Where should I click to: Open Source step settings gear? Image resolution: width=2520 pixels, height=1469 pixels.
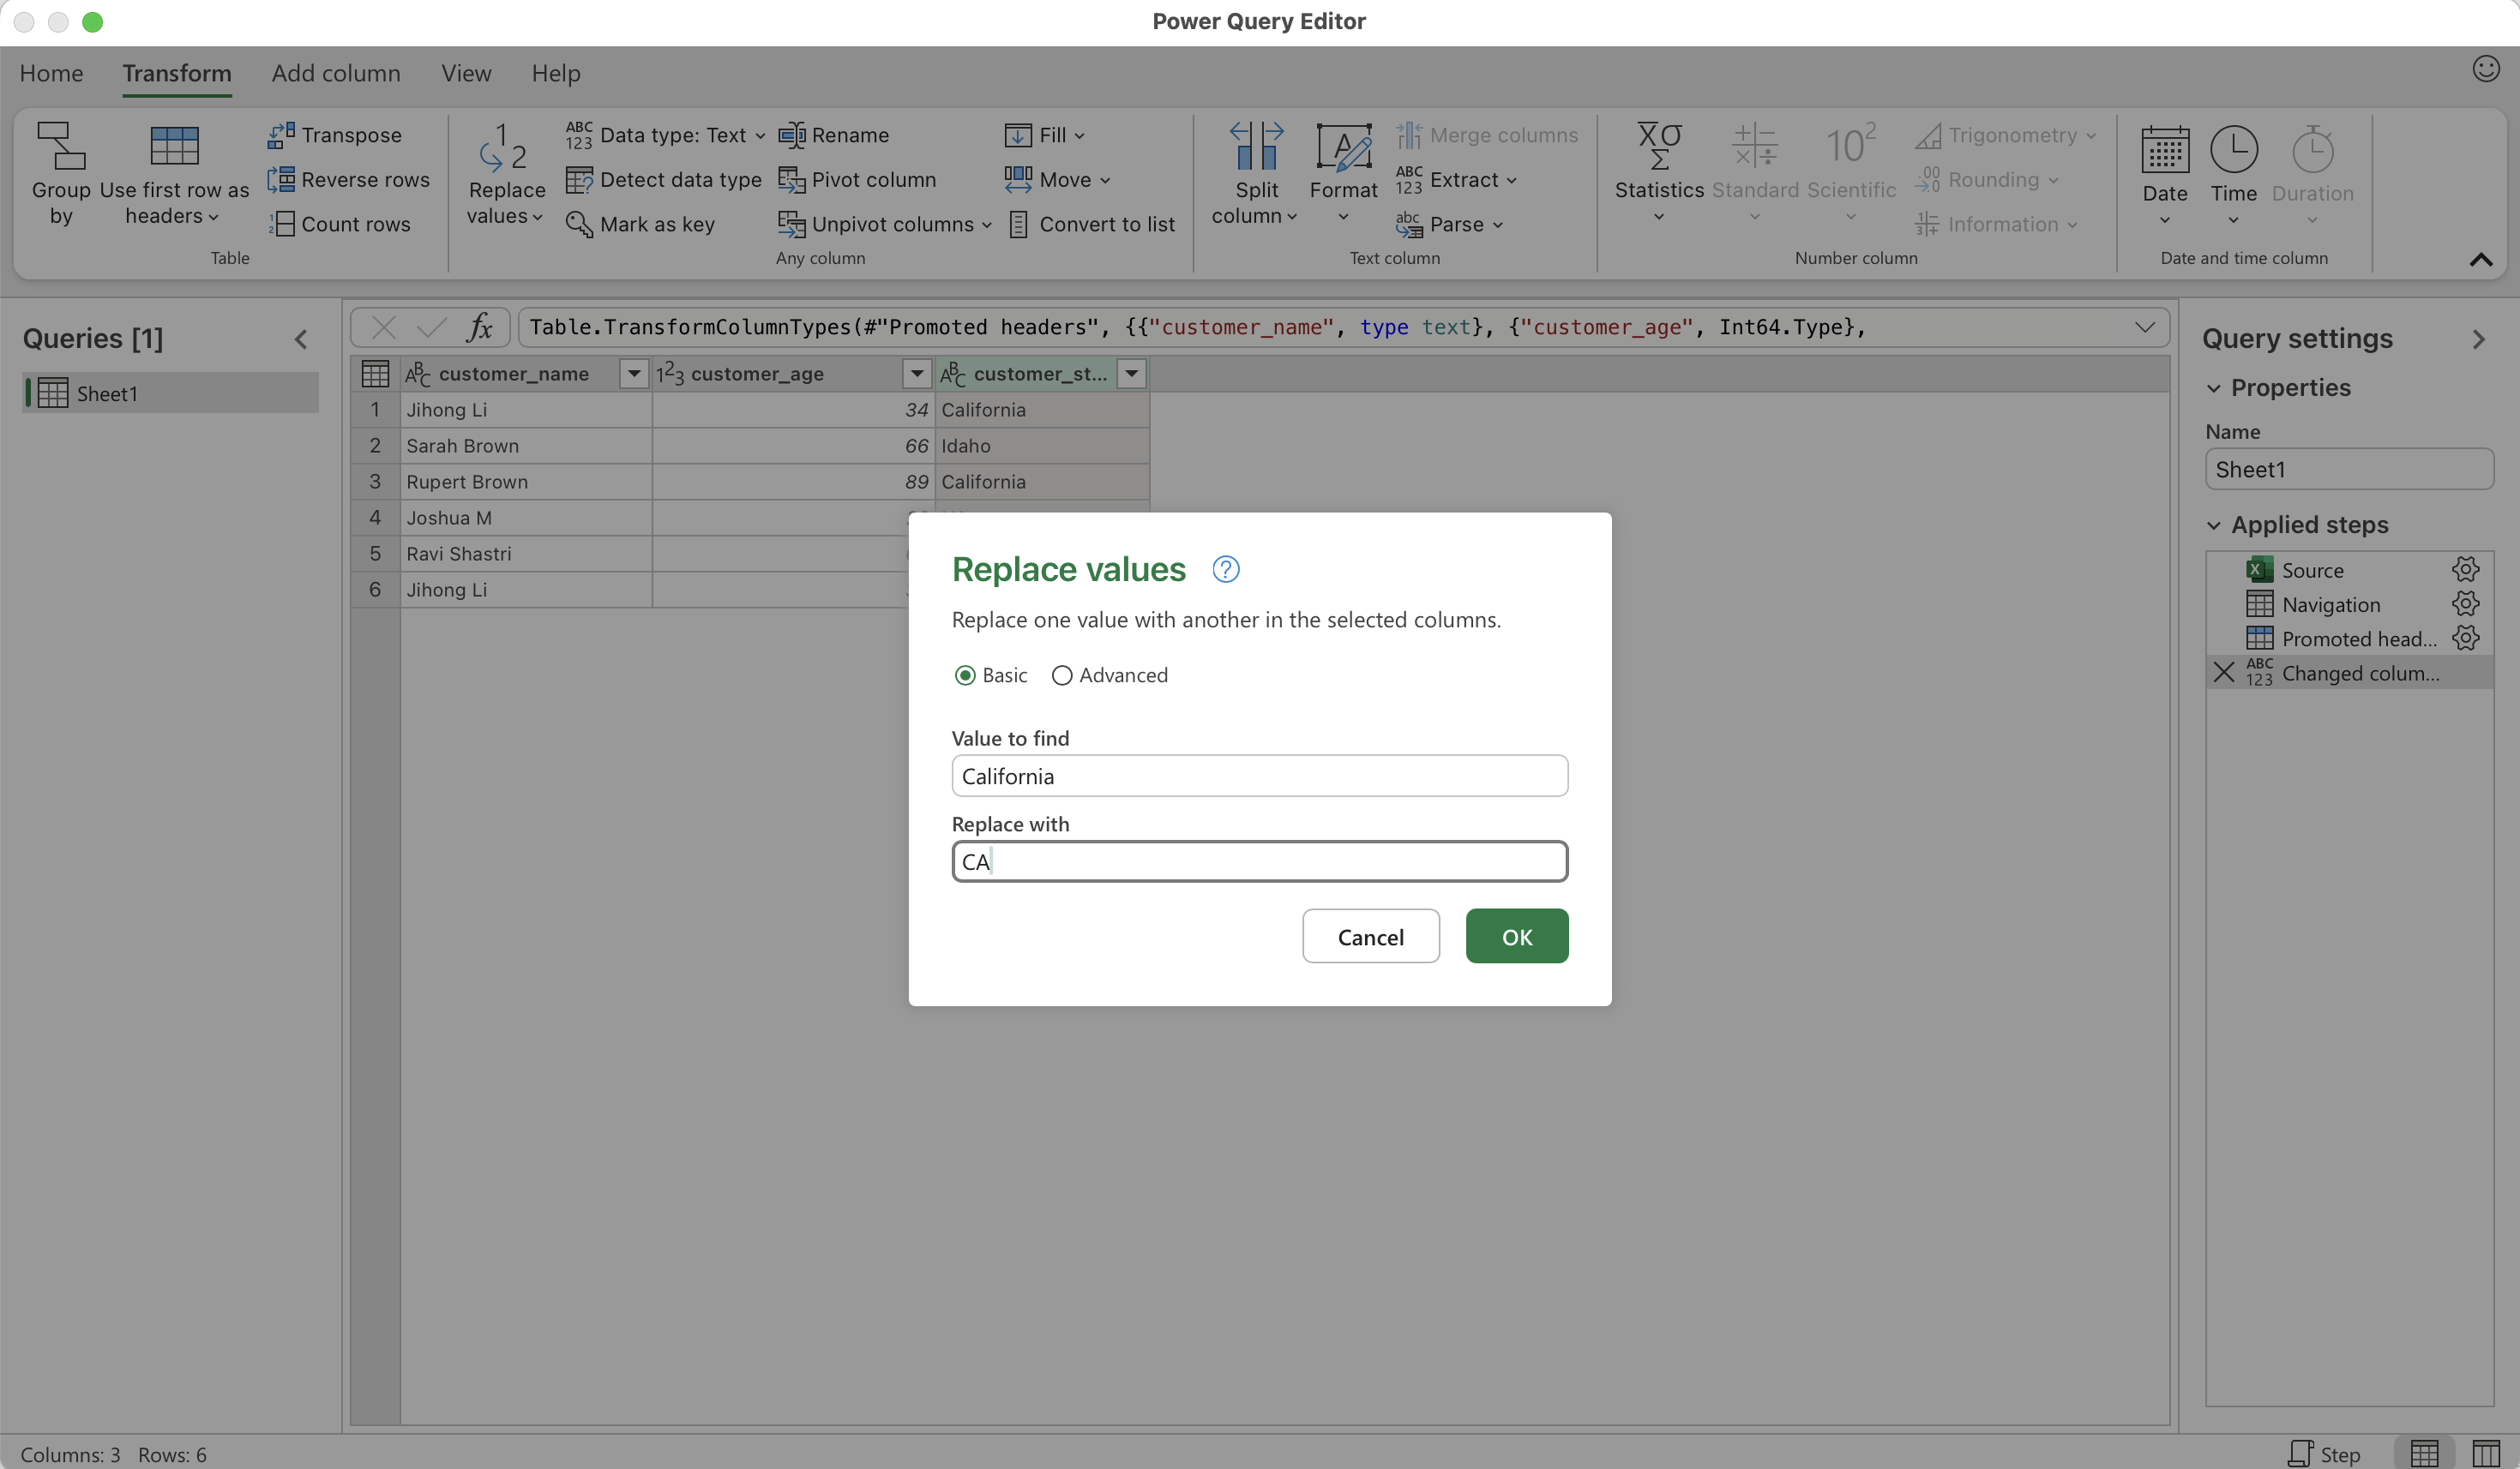pos(2465,570)
